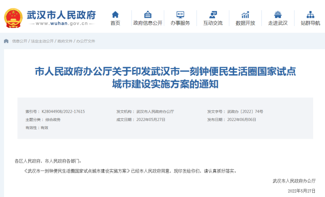Open the 办事服务 menu label
This screenshot has width=325, height=197.
(x=180, y=23)
